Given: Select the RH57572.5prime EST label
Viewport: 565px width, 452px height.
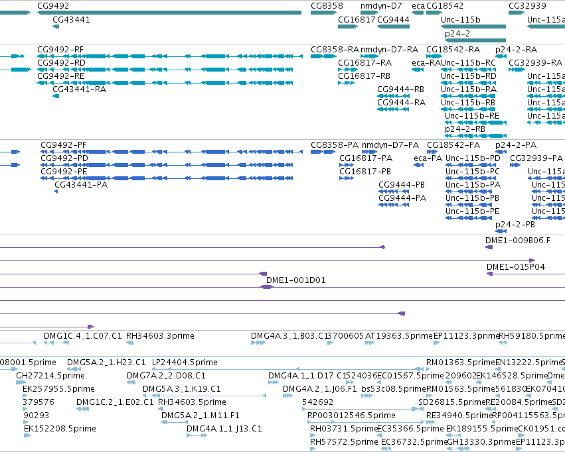Looking at the screenshot, I should tap(345, 442).
